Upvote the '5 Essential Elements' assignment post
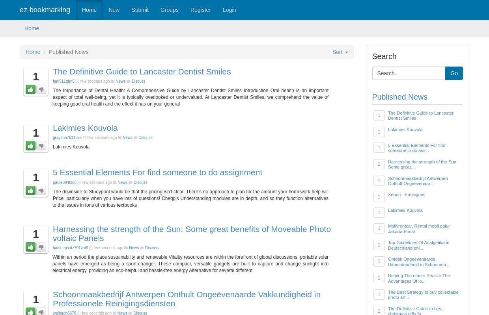 [30, 191]
